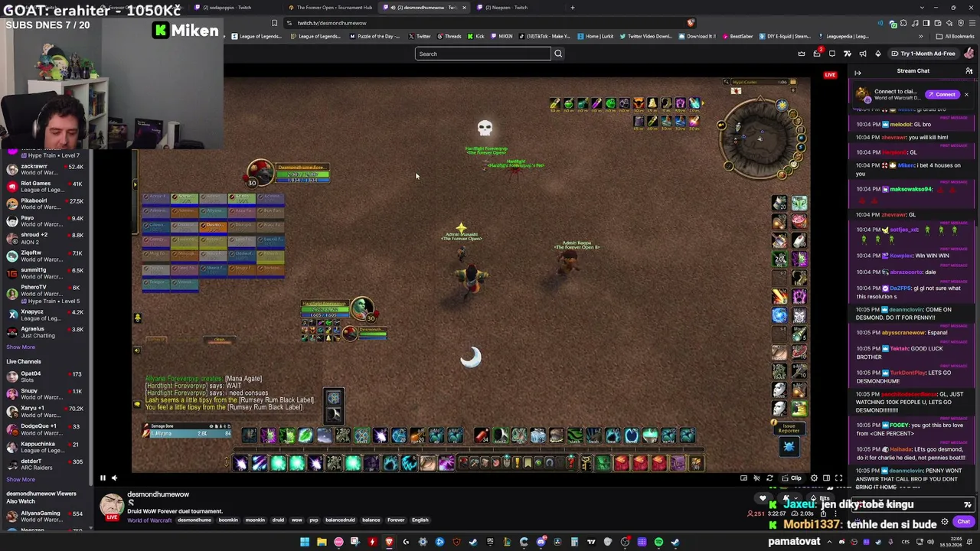The height and width of the screenshot is (551, 980).
Task: Open Agraelus channel in sidebar
Action: pos(45,332)
